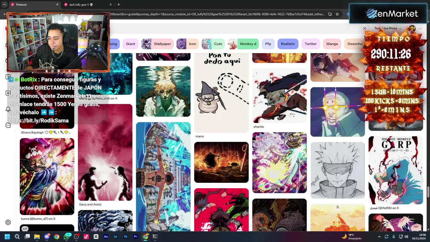Open Pinterest messages chat bubble icon
Viewport: 430px width, 242px height.
coord(8,125)
